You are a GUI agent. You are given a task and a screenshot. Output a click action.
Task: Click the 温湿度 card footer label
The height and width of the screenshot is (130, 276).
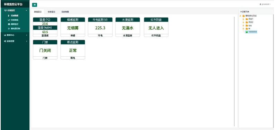[x=45, y=35]
